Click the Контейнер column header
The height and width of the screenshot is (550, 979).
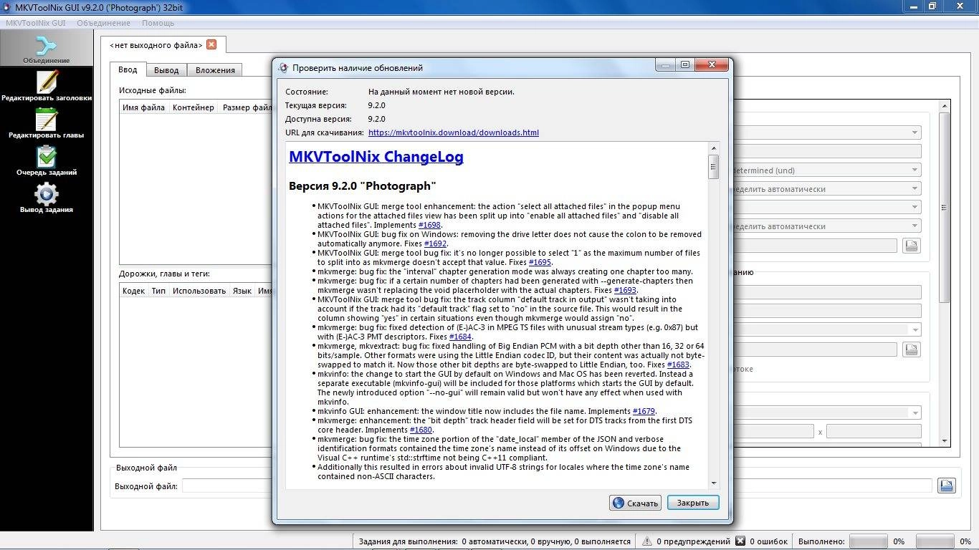coord(194,107)
